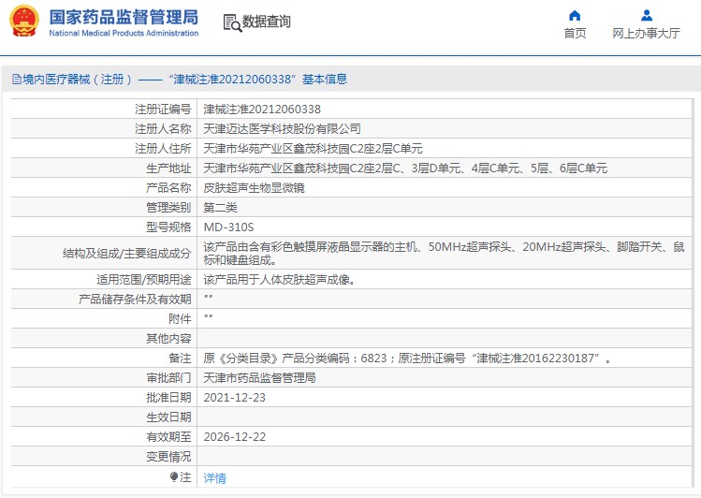701x498 pixels.
Task: Click 国家药品监督管理局 site title
Action: (124, 17)
